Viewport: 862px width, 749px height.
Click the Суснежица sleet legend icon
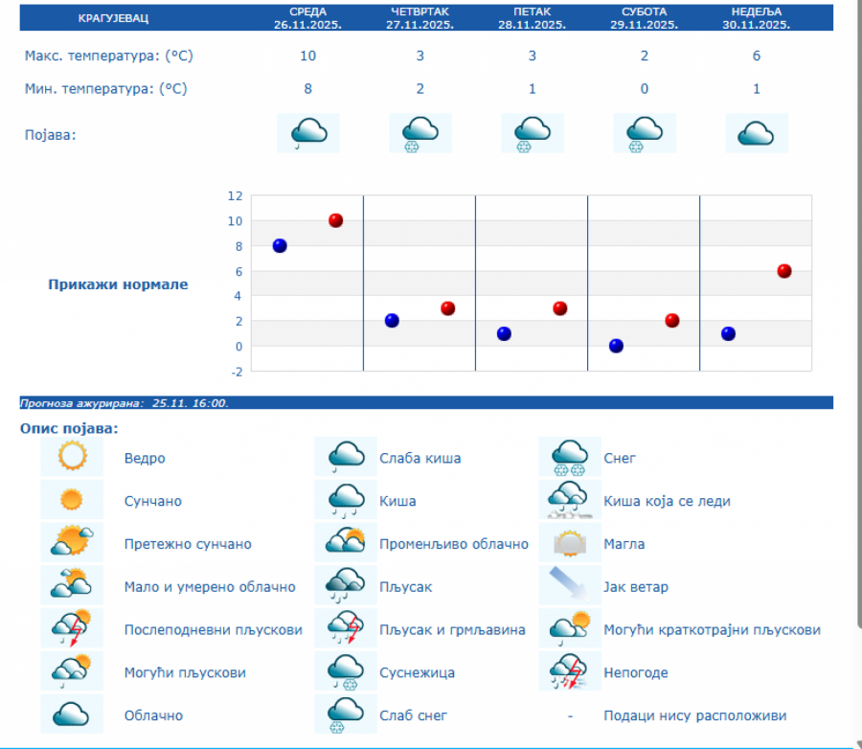click(346, 671)
